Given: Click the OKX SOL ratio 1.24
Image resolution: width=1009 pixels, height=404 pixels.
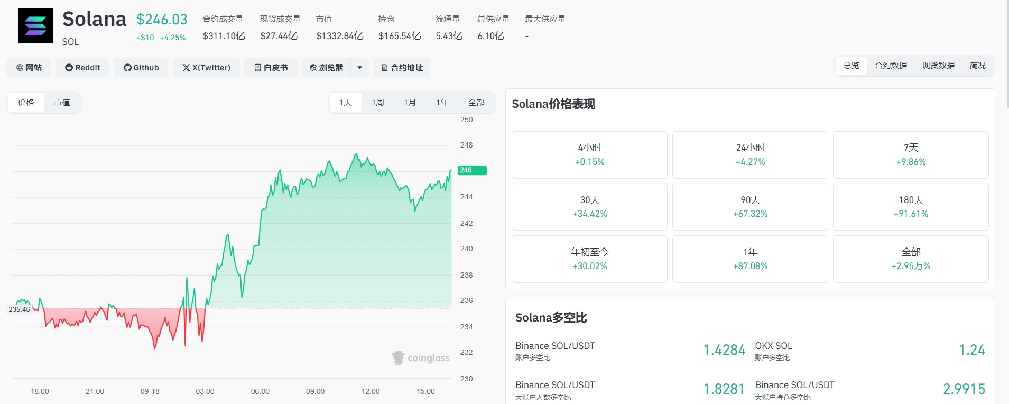Looking at the screenshot, I should [x=972, y=350].
